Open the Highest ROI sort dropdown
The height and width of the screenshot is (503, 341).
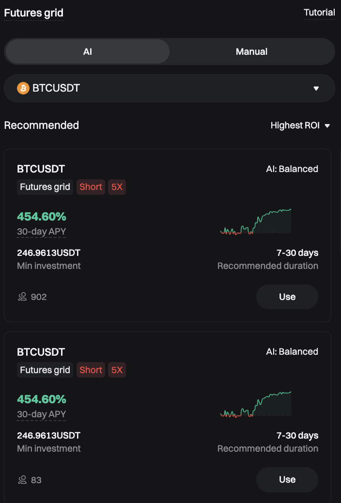tap(300, 126)
